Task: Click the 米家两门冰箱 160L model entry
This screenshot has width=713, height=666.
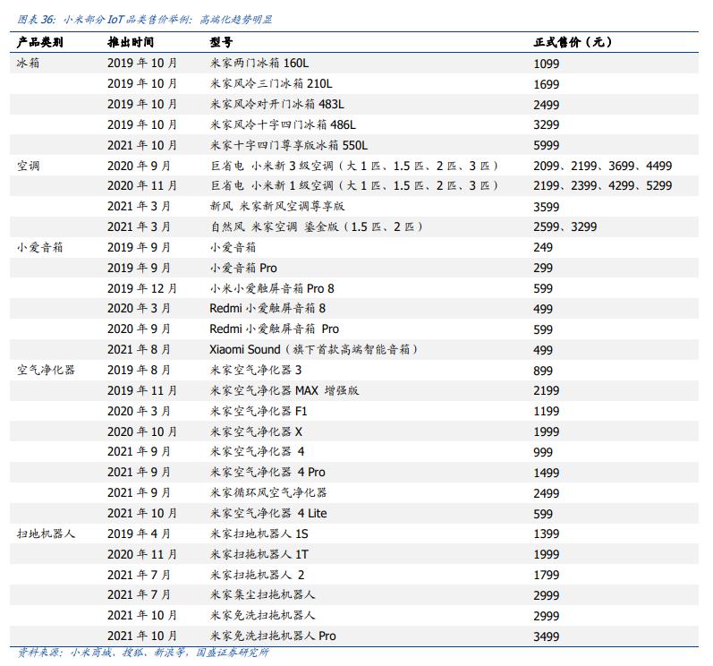Action: (x=259, y=63)
